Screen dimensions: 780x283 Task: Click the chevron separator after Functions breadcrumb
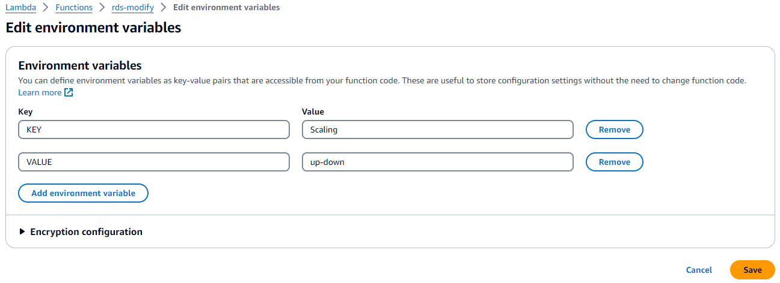(x=102, y=8)
